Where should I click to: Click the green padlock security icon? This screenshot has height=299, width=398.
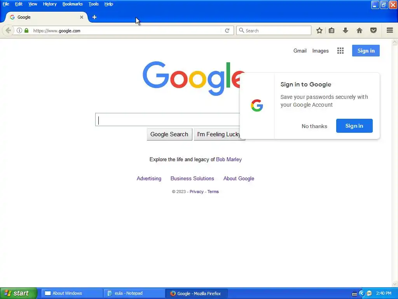[26, 30]
